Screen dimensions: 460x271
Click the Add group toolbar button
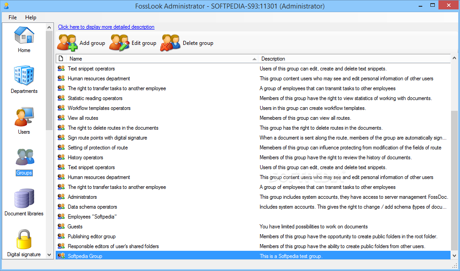coord(81,43)
